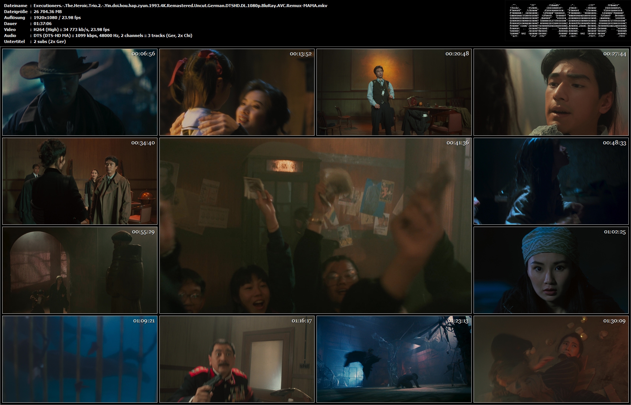View the 00:48:33 dark frame

[x=551, y=181]
